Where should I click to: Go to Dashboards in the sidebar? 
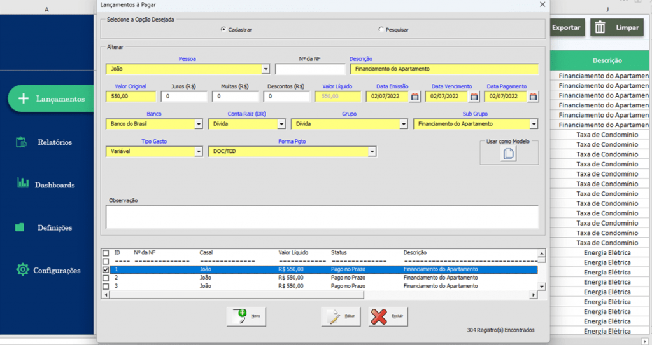coord(55,185)
